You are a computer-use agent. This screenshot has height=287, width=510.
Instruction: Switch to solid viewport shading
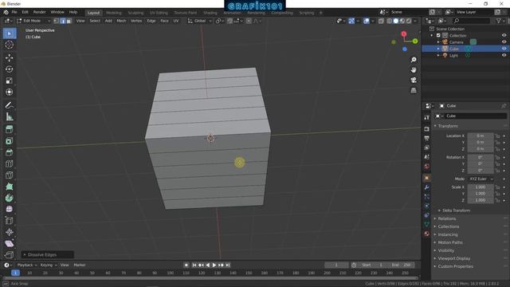tap(396, 21)
